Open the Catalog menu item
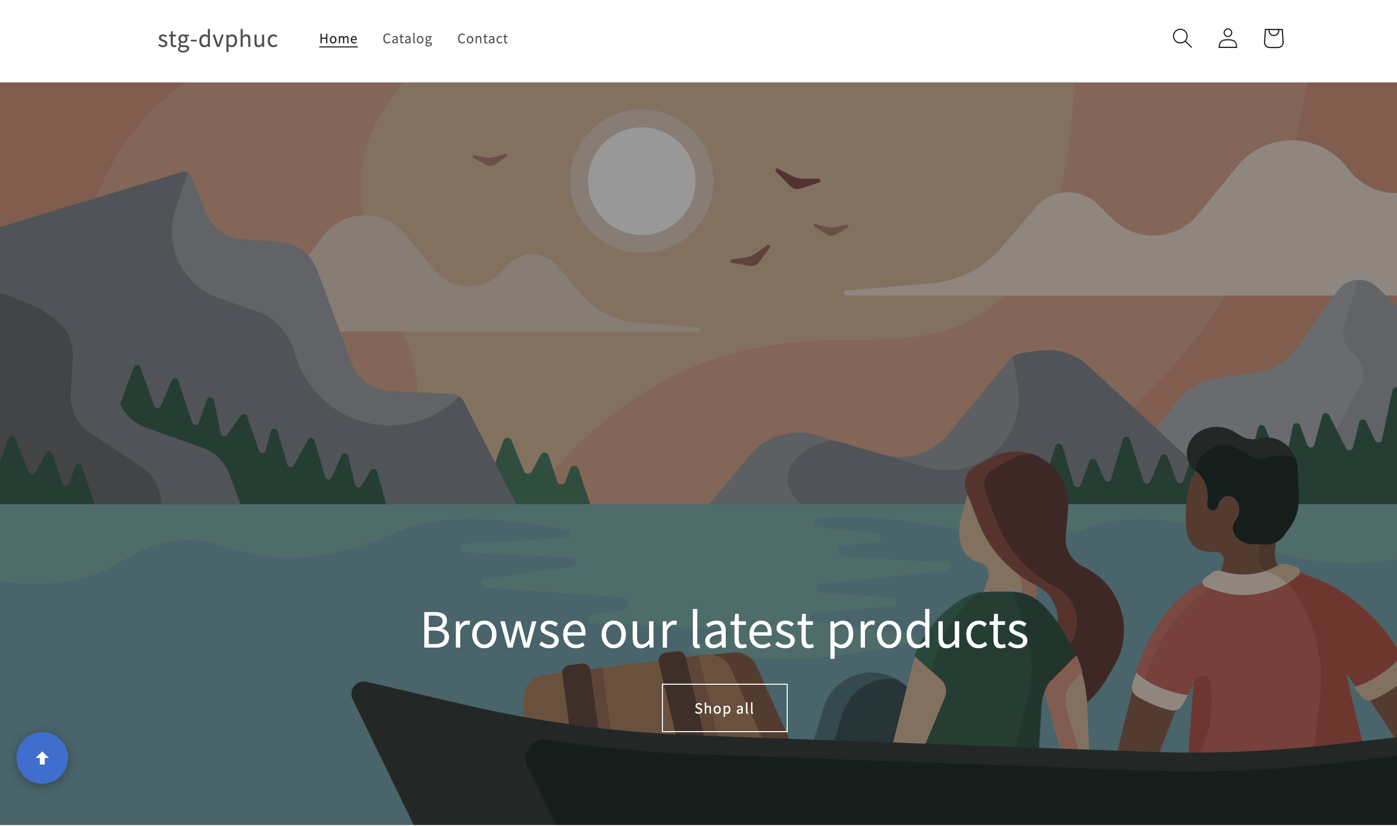This screenshot has height=826, width=1397. (407, 38)
